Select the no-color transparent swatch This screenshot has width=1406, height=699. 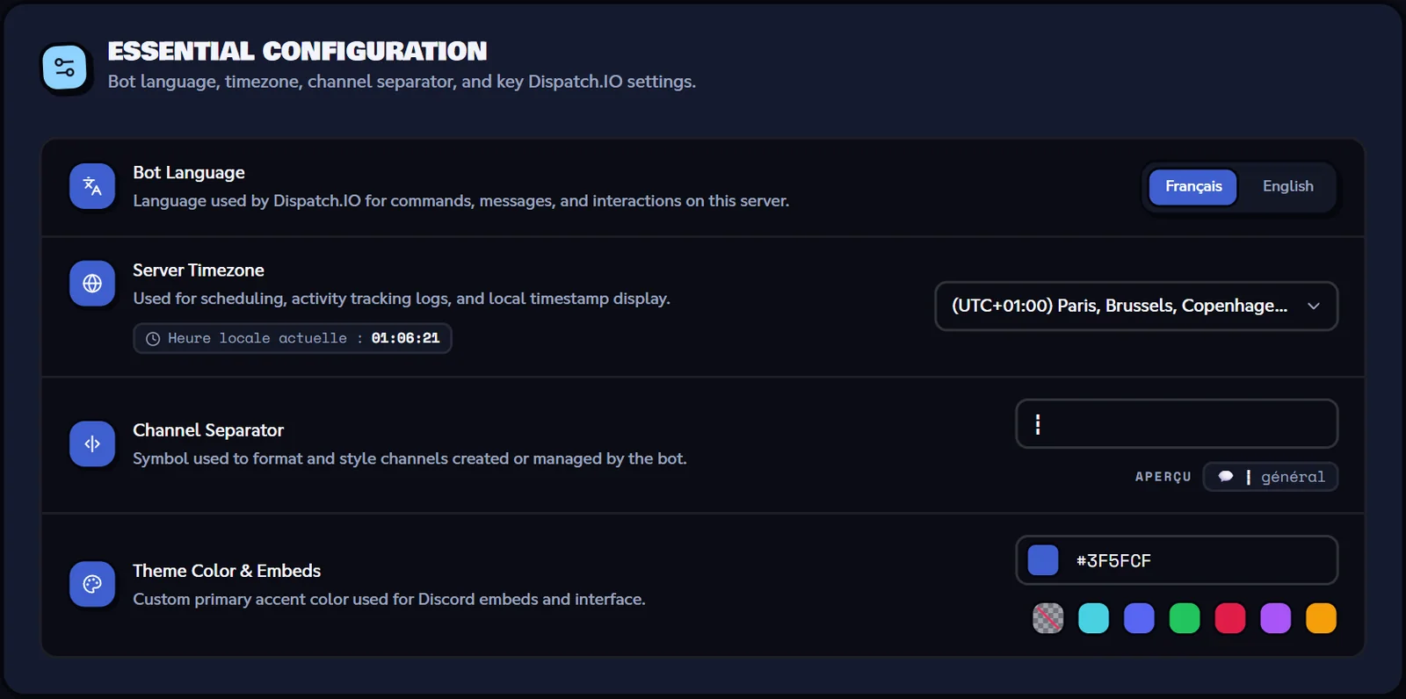(x=1047, y=618)
